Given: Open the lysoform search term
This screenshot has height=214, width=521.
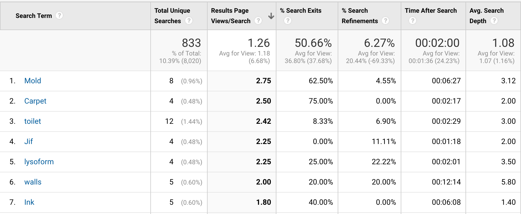Looking at the screenshot, I should [x=39, y=162].
